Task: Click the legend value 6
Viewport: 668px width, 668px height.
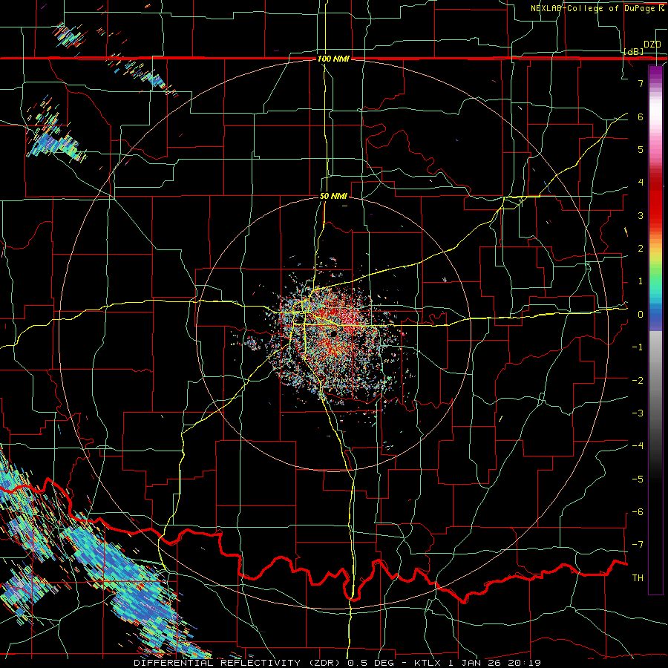Action: tap(641, 117)
